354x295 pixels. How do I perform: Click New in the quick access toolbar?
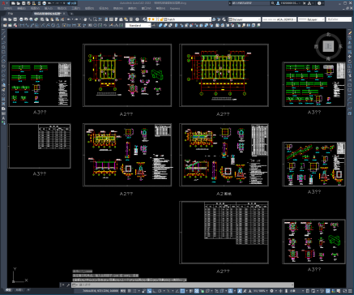(x=13, y=3)
